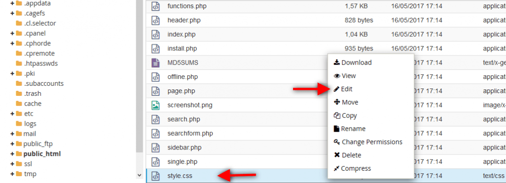Click the folder tree scrollbar down arrow
Screen dimensions: 506x183
click(139, 175)
